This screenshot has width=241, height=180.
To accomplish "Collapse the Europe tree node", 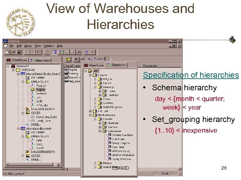I will (x=90, y=75).
